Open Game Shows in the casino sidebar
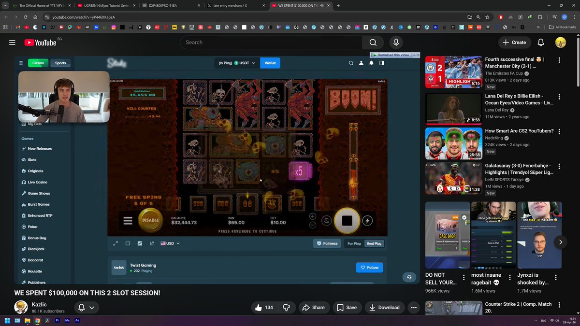 coord(39,193)
